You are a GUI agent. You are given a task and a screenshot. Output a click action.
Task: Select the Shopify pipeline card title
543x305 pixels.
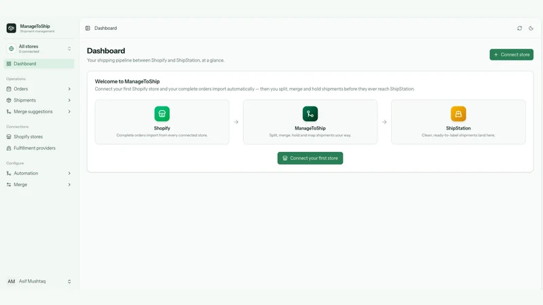(162, 128)
